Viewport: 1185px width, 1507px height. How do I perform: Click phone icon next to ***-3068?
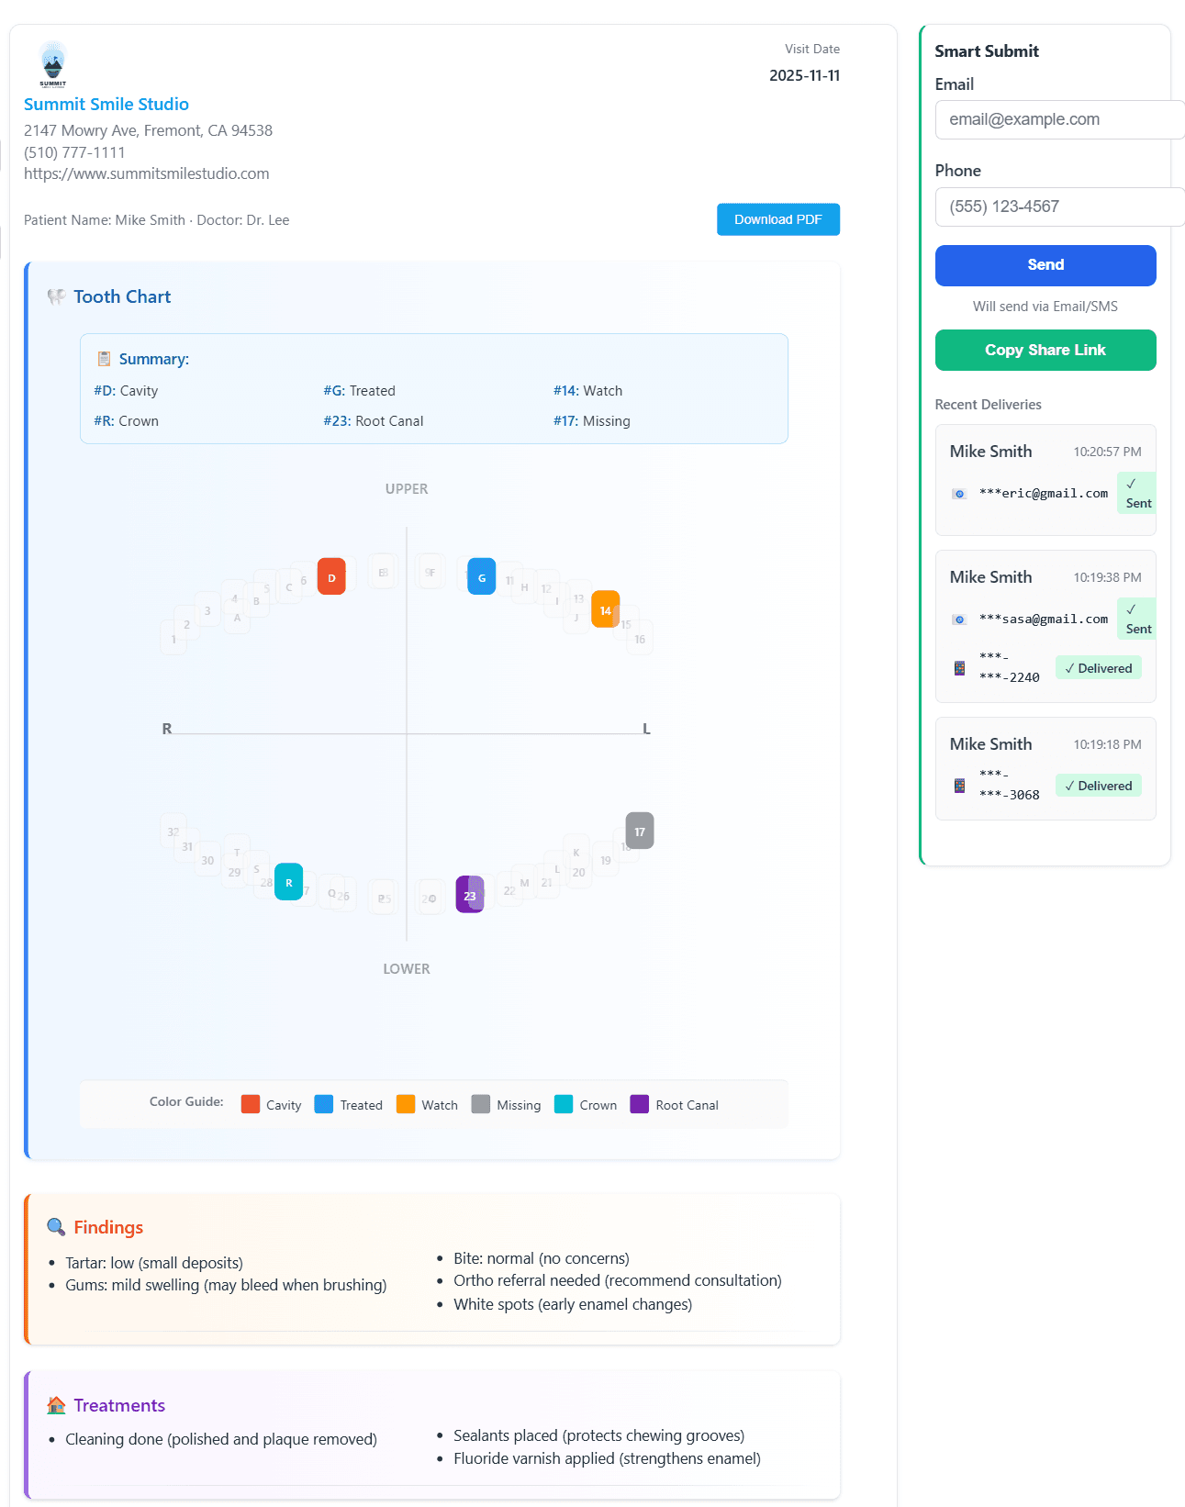pyautogui.click(x=959, y=786)
